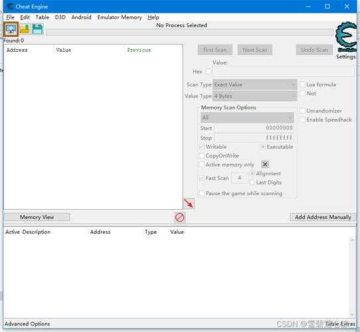Click the Address column header in results
Screen dimensions: 360x332
17,50
